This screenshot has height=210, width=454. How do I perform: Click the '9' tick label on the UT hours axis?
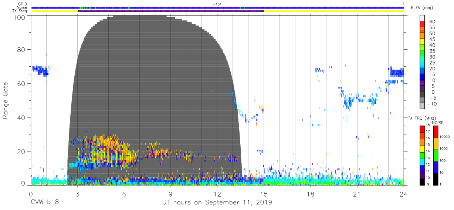click(x=171, y=194)
